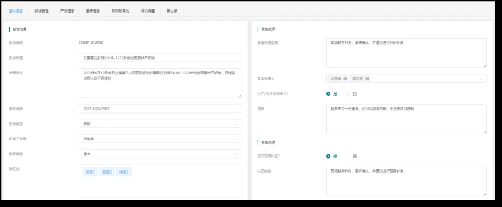
Task: Open the 投诉类型 dropdown showing 药物
Action: [160, 124]
